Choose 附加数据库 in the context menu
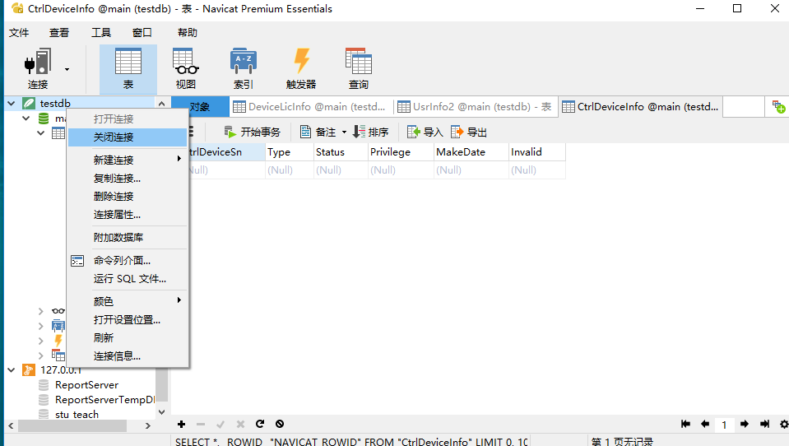 128,237
